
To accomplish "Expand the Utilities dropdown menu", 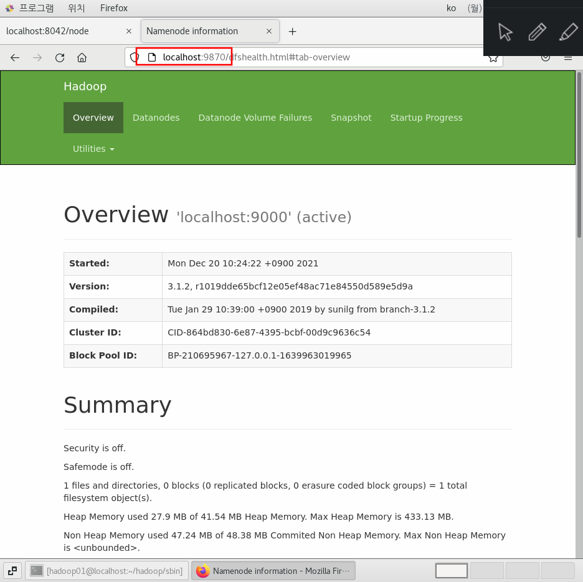I will (93, 149).
